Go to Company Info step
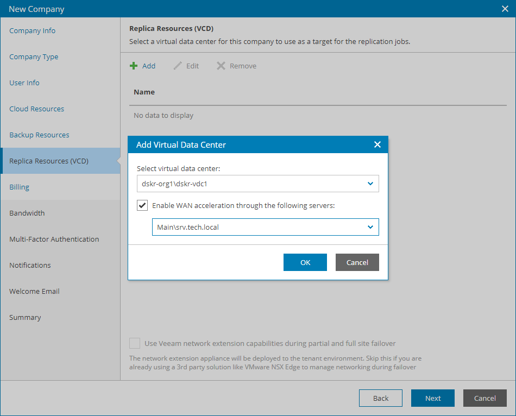This screenshot has width=516, height=416. point(33,30)
